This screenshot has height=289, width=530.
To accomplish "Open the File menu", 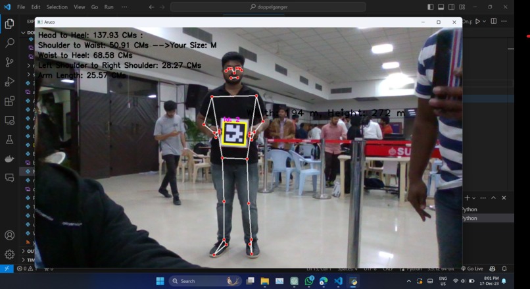I will [x=21, y=7].
